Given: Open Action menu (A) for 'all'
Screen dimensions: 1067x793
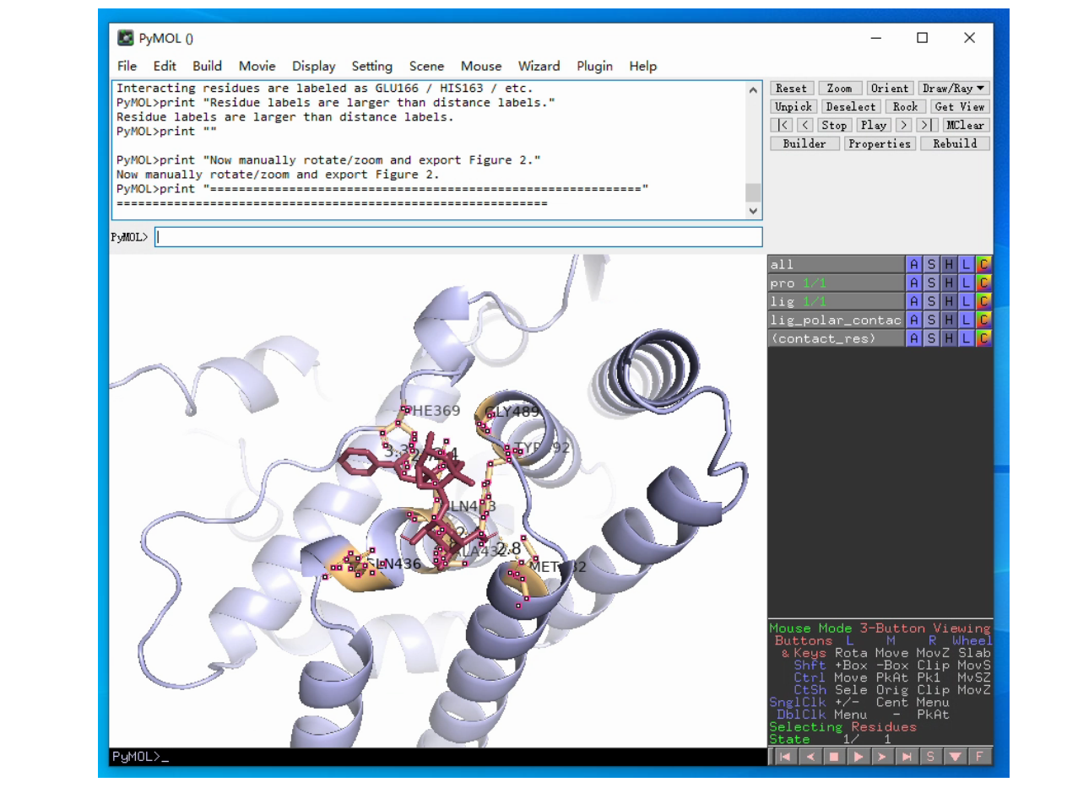Looking at the screenshot, I should [914, 264].
